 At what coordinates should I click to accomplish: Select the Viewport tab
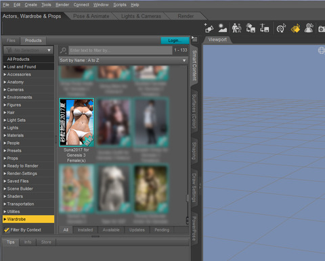(217, 40)
